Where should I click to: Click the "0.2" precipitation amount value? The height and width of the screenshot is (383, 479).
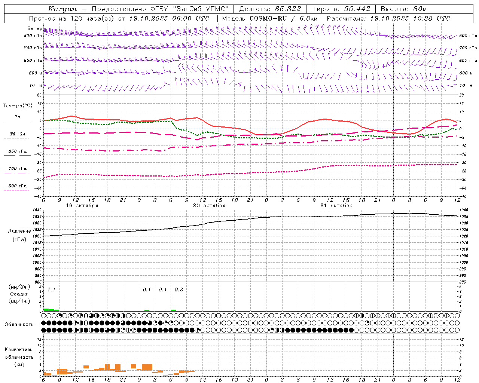(179, 289)
